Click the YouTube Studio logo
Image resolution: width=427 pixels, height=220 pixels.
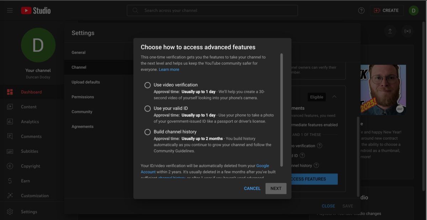tap(36, 11)
